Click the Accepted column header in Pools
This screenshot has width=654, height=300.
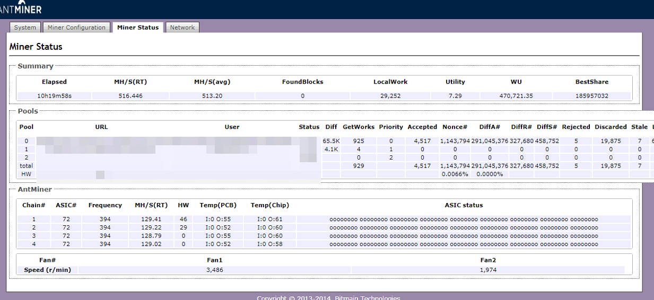click(x=422, y=127)
